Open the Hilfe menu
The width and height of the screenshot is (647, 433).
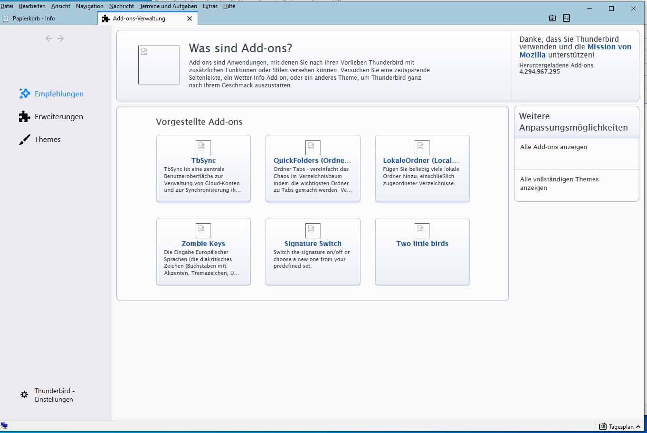click(x=229, y=6)
